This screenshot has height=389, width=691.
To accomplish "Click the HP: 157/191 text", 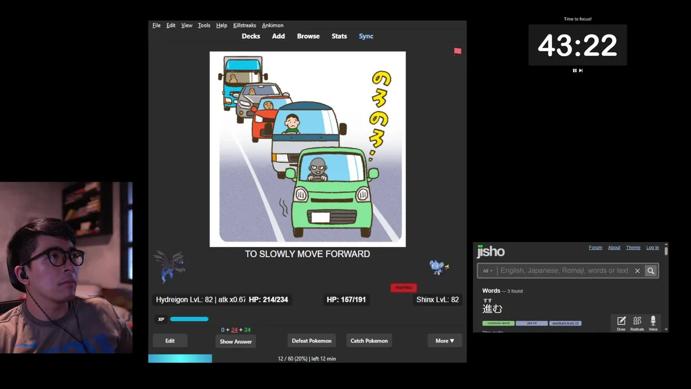I will click(x=346, y=299).
